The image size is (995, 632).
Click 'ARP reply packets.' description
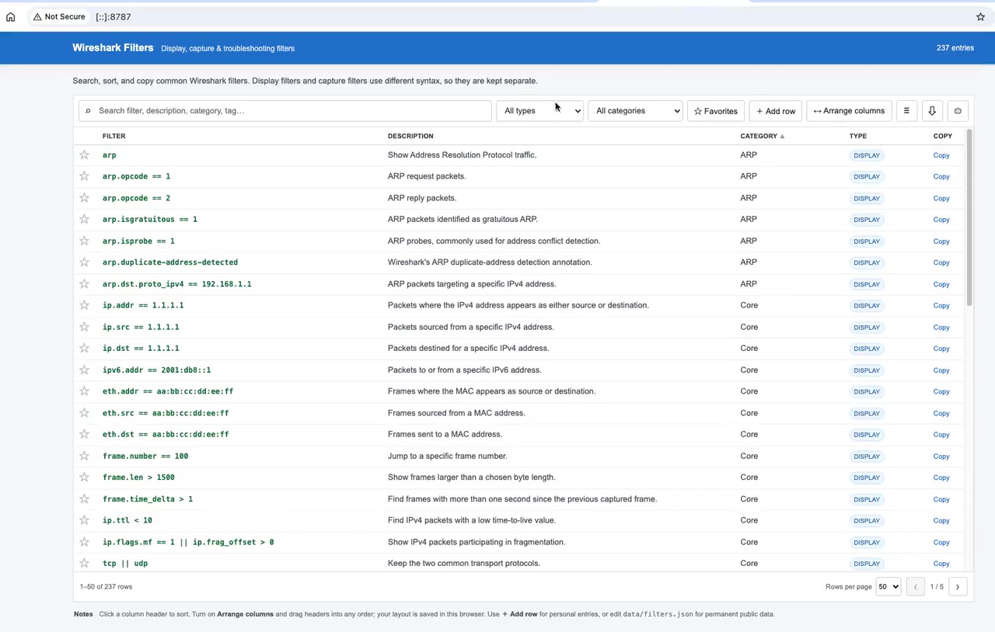click(x=422, y=198)
